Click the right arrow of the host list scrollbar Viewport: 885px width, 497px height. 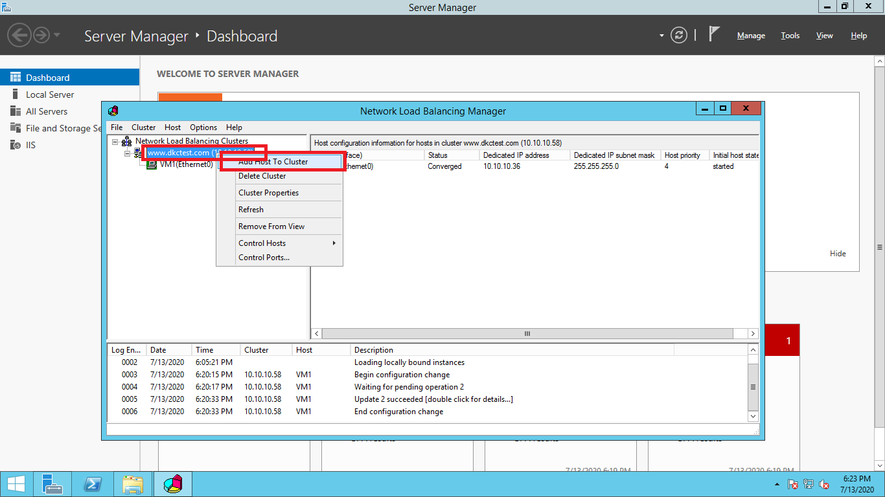[x=753, y=334]
